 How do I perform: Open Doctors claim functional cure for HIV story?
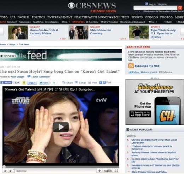coord(155,160)
